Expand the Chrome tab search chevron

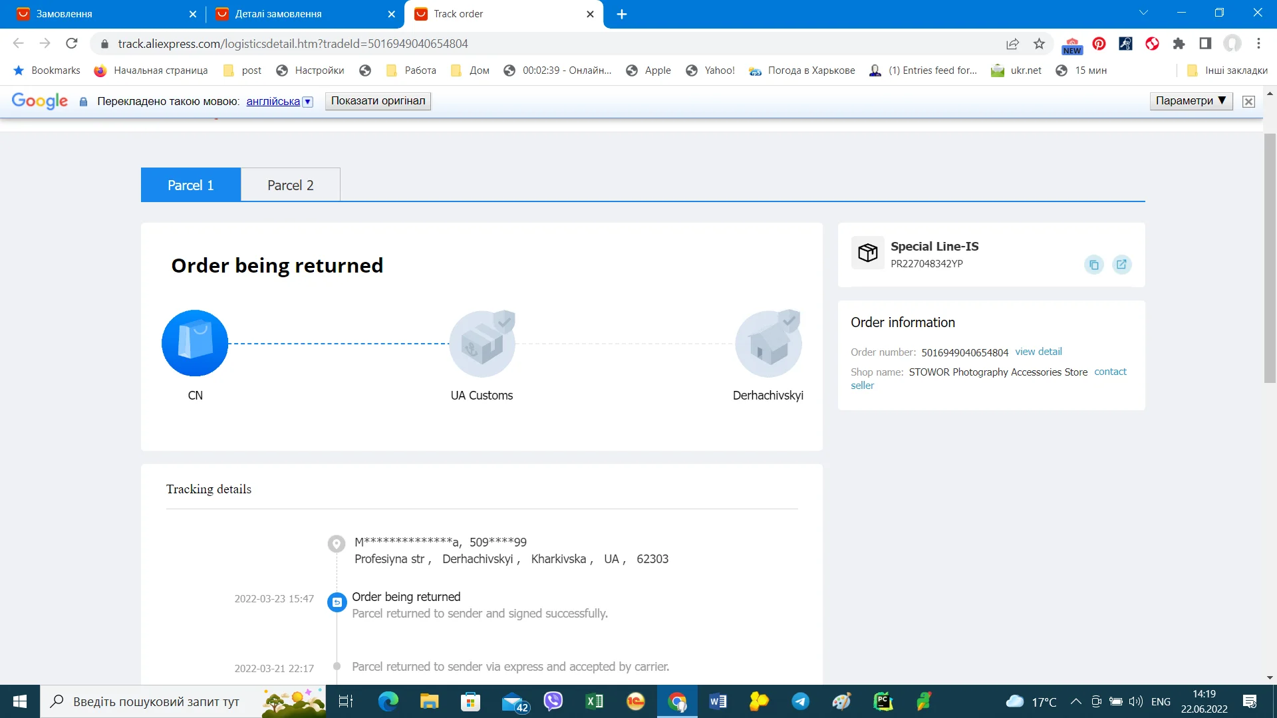click(x=1143, y=13)
